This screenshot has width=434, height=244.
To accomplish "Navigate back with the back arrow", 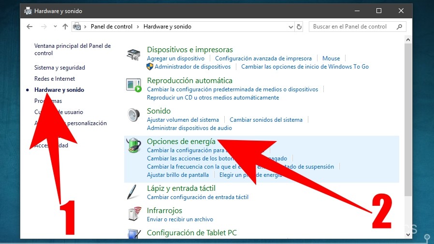I will point(30,27).
